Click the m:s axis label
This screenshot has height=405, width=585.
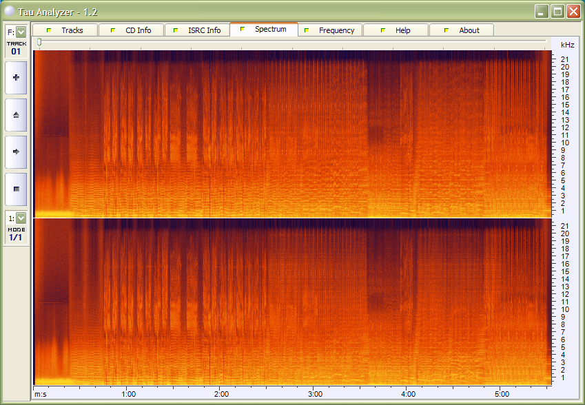click(40, 394)
